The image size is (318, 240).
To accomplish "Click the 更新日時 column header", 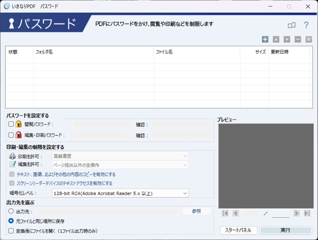I will point(289,52).
